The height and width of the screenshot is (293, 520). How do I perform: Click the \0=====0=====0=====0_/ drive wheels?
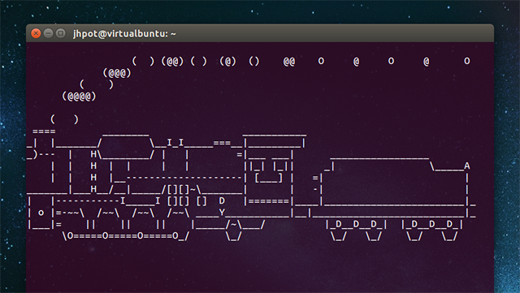click(x=126, y=236)
